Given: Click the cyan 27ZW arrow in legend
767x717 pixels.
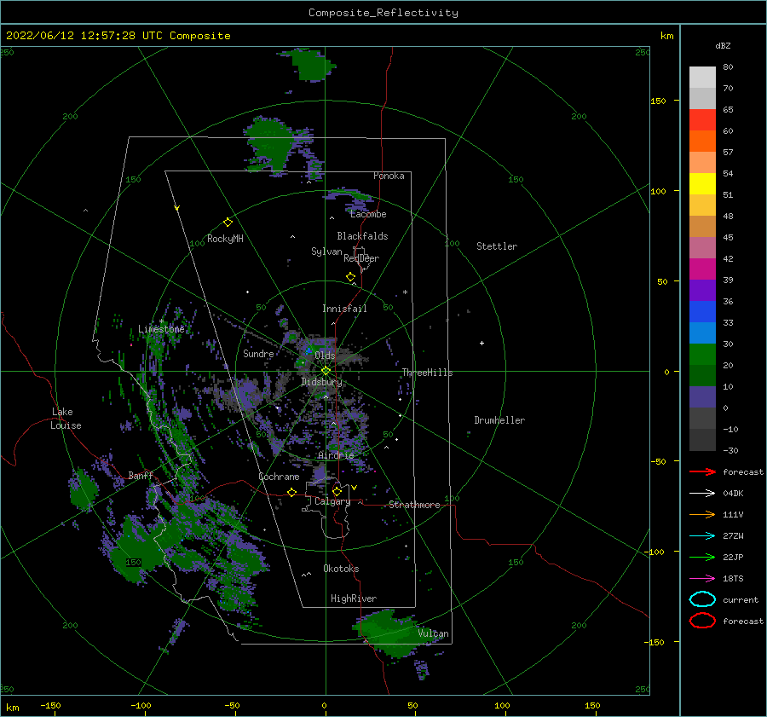Looking at the screenshot, I should click(702, 536).
